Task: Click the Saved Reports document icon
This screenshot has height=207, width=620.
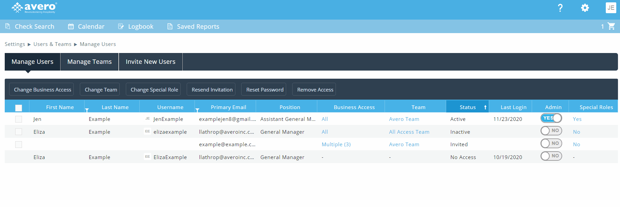Action: [170, 26]
